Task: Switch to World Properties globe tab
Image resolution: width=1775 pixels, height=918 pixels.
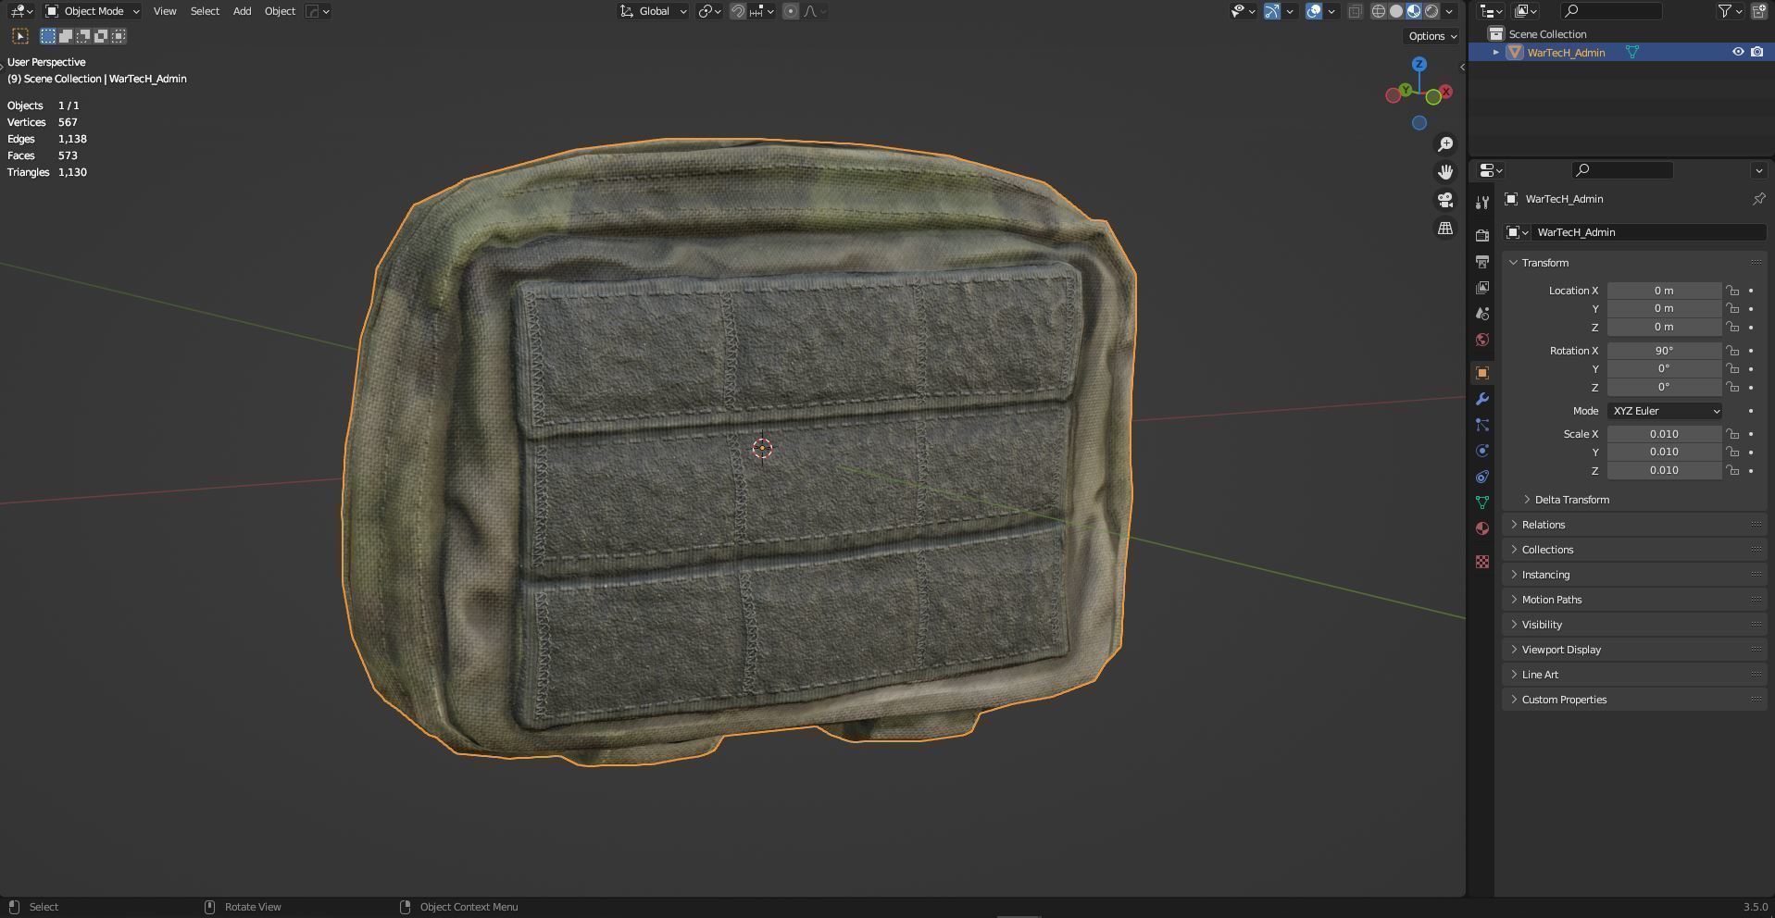Action: pyautogui.click(x=1481, y=340)
